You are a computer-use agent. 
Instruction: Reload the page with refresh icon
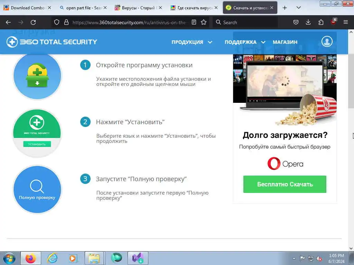click(33, 22)
